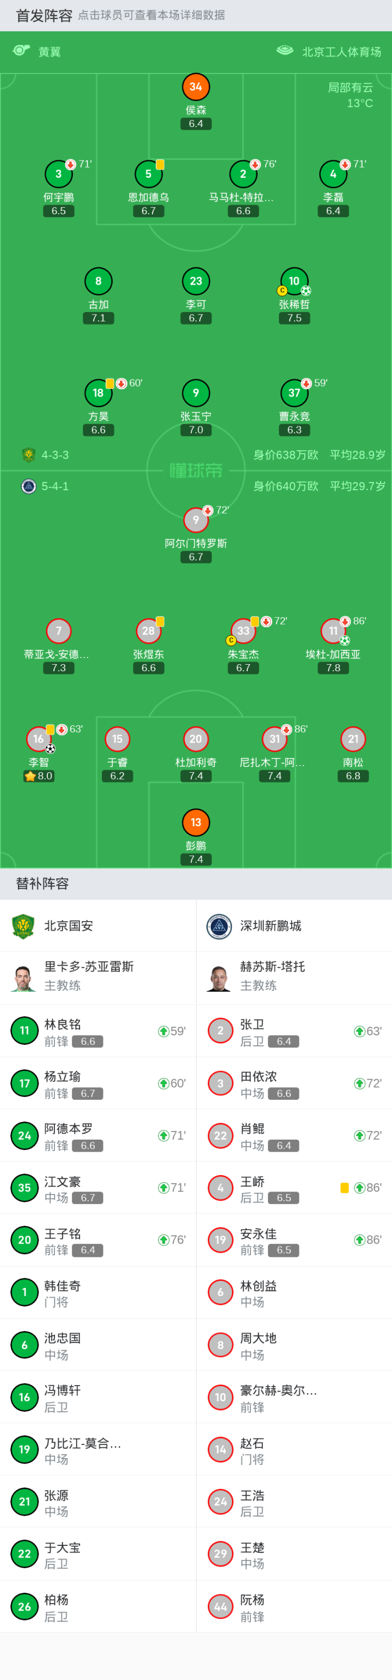Tap 李智 number 16 player icon
The width and height of the screenshot is (392, 1680).
(39, 739)
